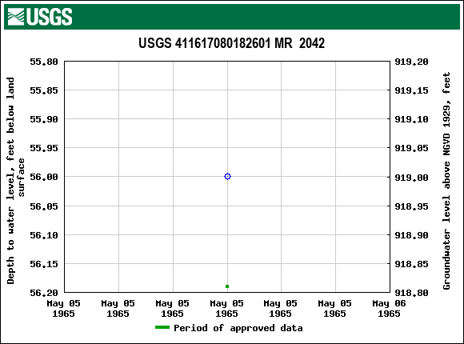Click the left axis label 56.15
Image resolution: width=464 pixels, height=344 pixels.
click(44, 264)
